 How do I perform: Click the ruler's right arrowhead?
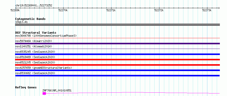[219, 8]
